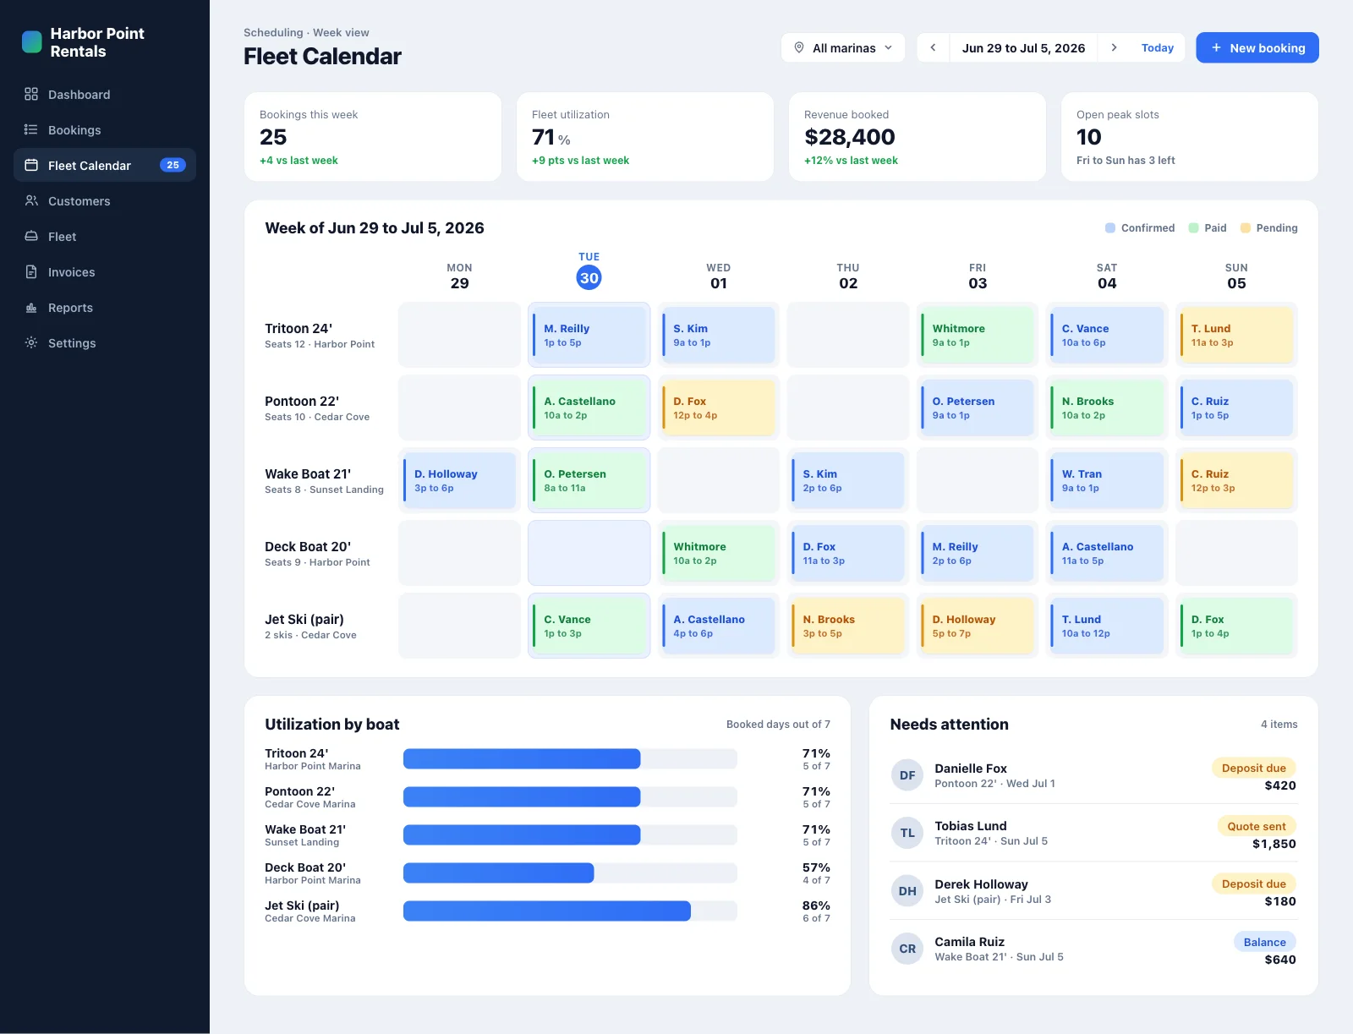Click the Invoices document icon

pyautogui.click(x=31, y=271)
